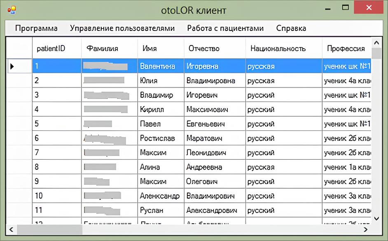Click the horizontal scrollbar thumb
Viewport: 388px width, 241px height.
pyautogui.click(x=49, y=229)
